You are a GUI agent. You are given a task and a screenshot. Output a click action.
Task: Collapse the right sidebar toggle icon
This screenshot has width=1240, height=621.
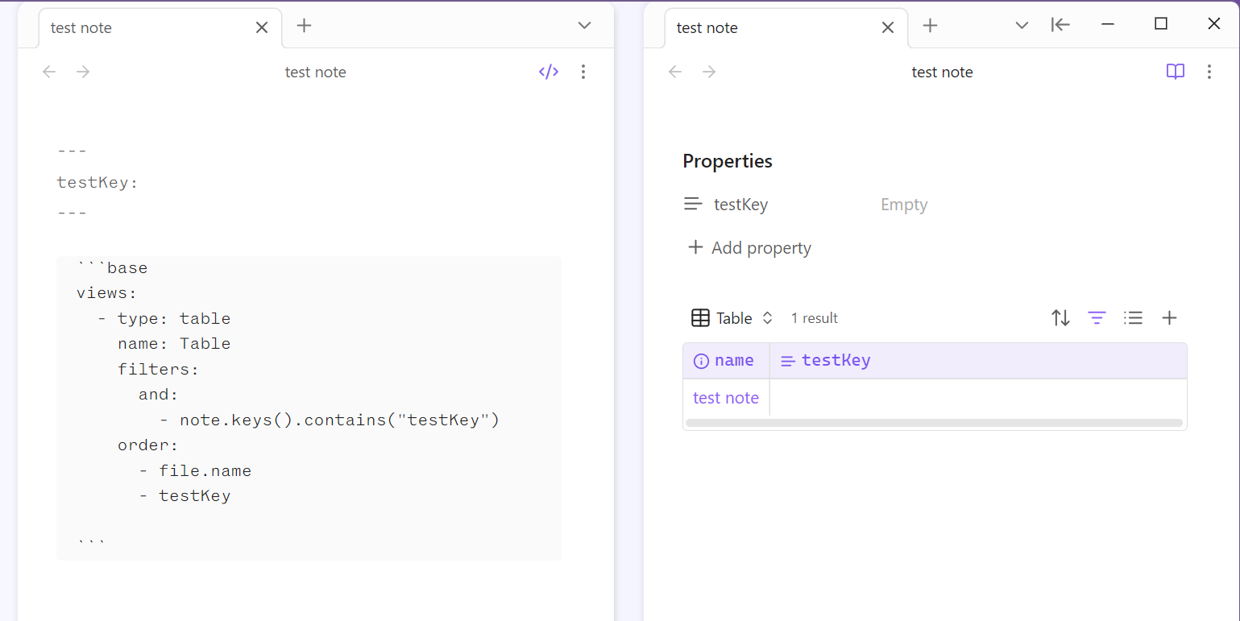[x=1060, y=25]
